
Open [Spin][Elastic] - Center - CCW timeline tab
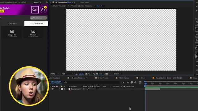click(x=169, y=78)
